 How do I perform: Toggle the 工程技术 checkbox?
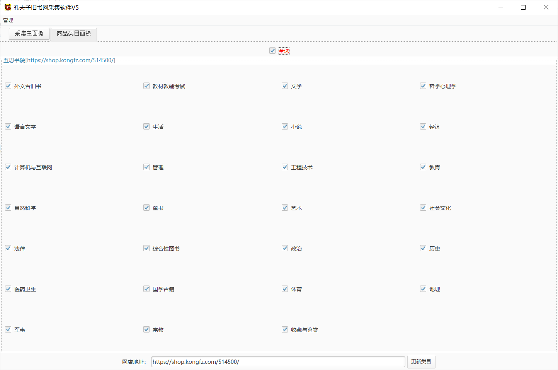pos(285,167)
